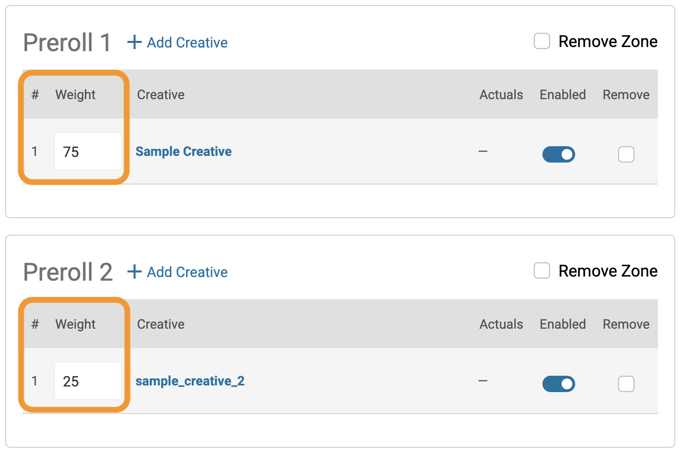Focus the weight field showing 25
682x457 pixels.
pyautogui.click(x=88, y=381)
